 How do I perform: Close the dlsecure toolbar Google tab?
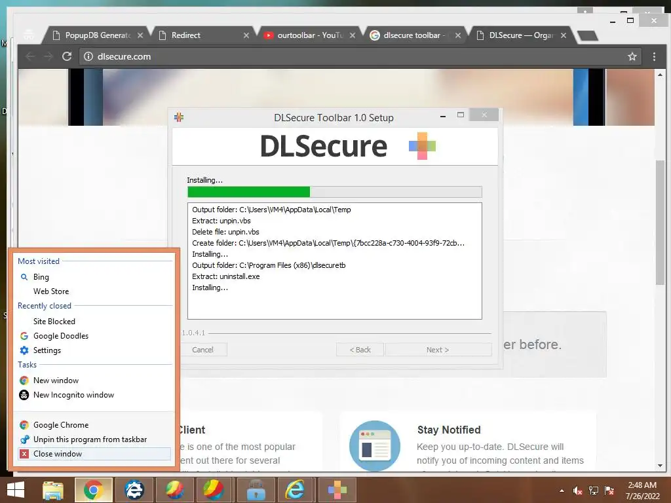458,35
